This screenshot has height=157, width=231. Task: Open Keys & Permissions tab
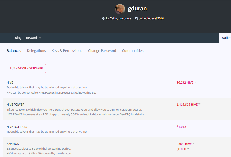[67, 51]
